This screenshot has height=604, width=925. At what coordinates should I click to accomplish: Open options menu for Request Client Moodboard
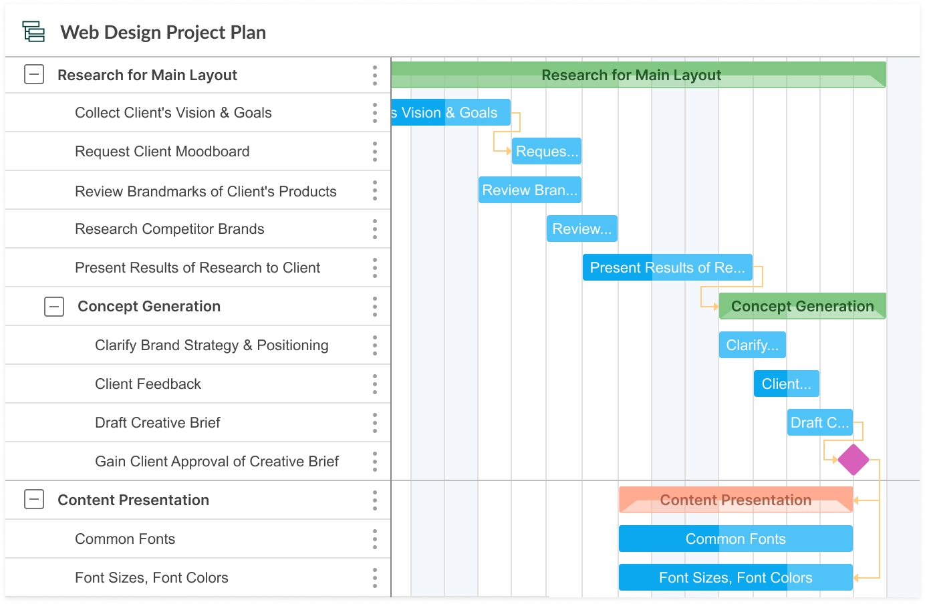click(375, 151)
